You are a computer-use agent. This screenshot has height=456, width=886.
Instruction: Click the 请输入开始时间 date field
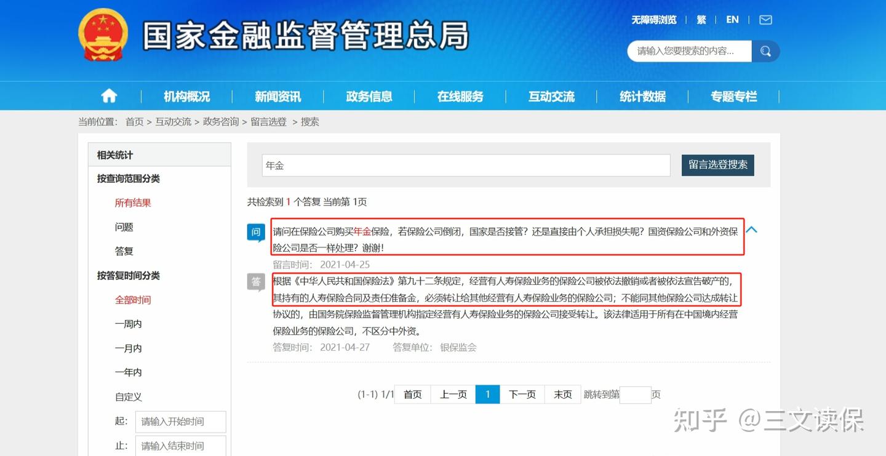[181, 422]
